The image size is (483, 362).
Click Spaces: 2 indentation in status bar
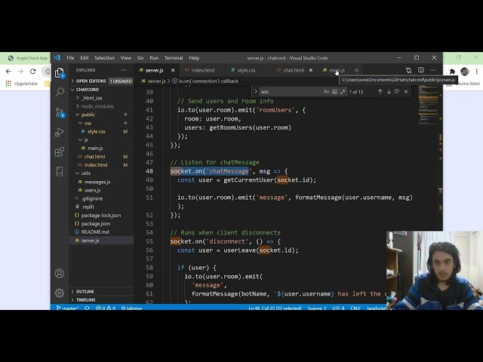coord(317,308)
